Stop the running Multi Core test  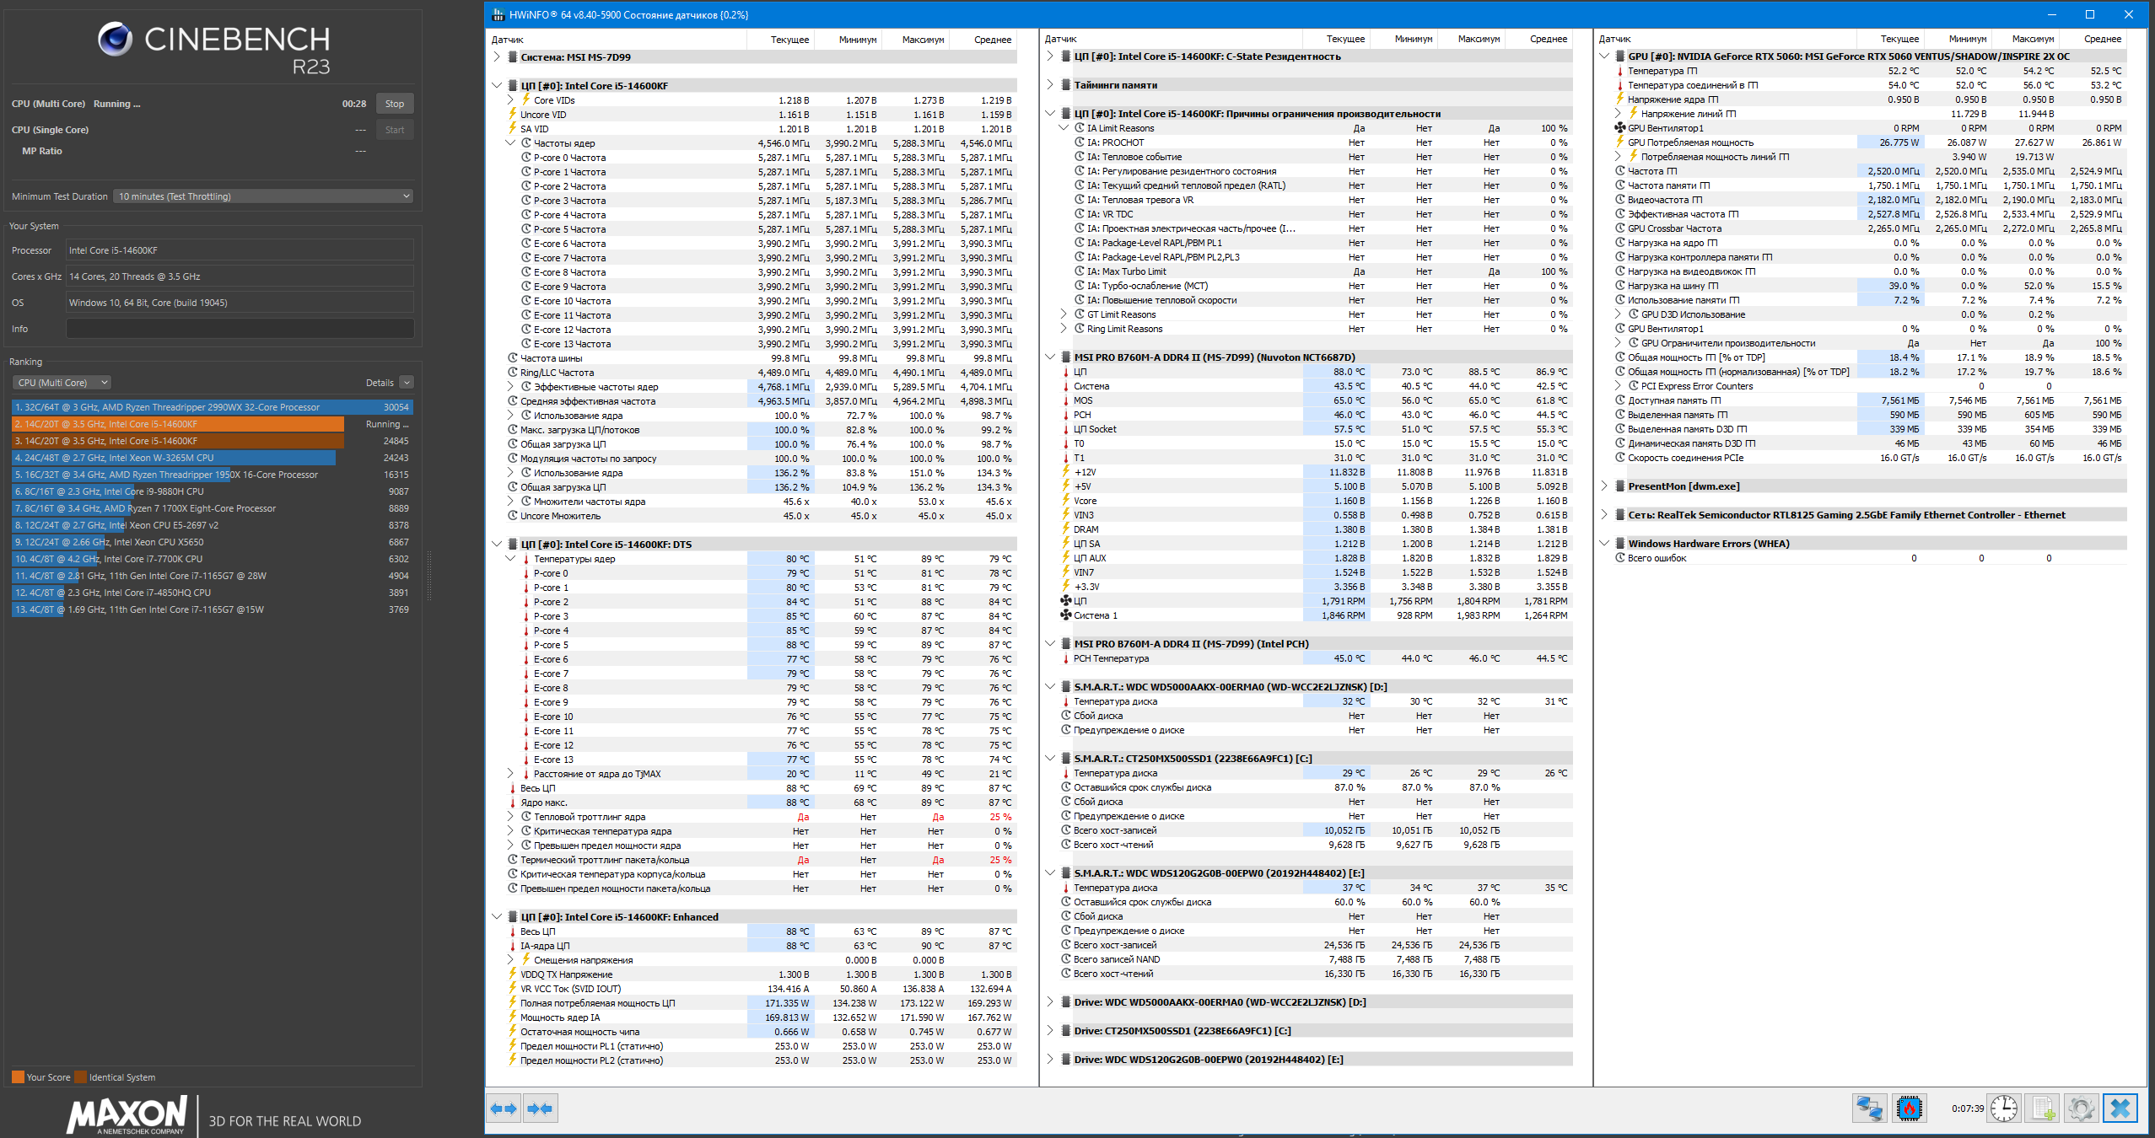394,104
